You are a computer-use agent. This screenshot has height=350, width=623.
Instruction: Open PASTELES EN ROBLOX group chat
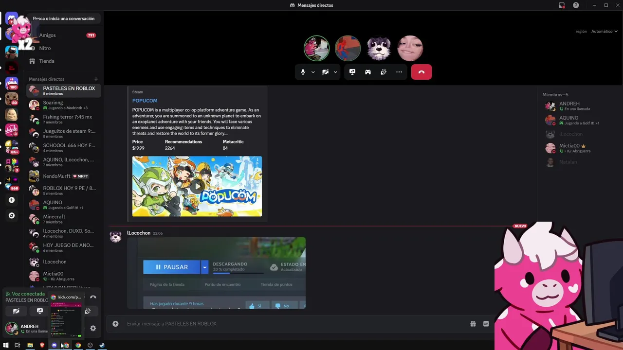[64, 90]
